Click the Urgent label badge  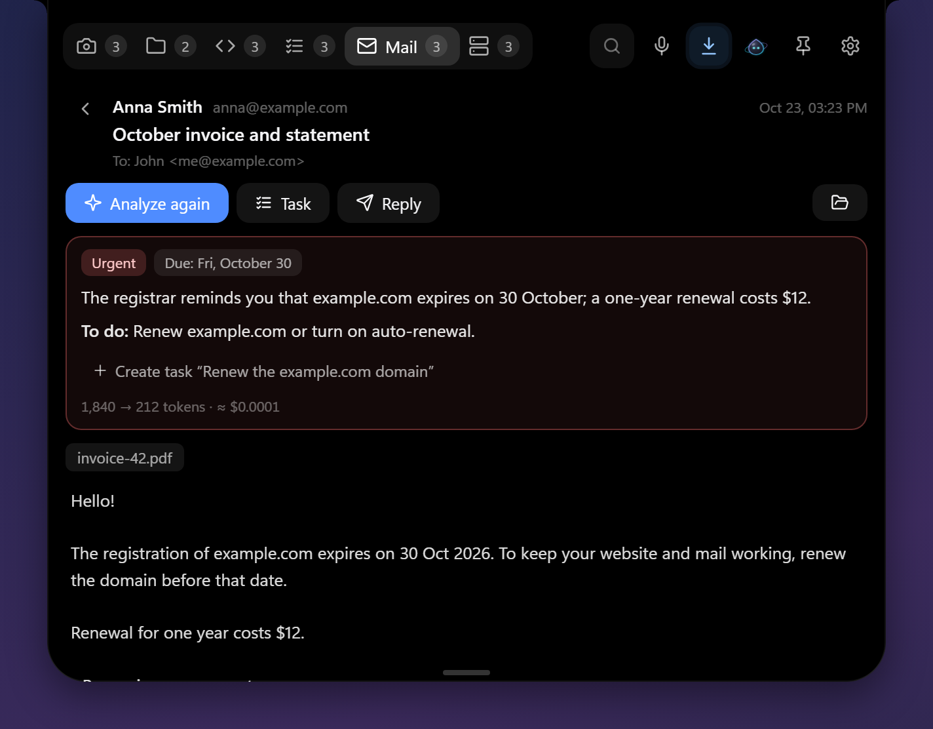(113, 263)
